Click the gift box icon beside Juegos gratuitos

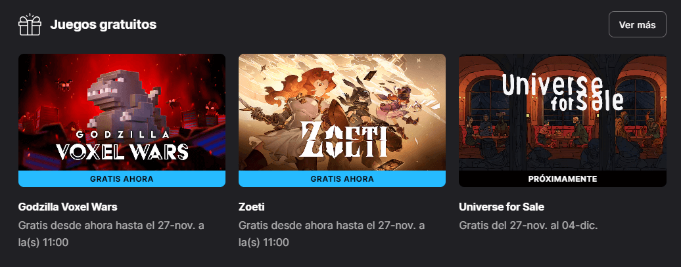[x=30, y=24]
